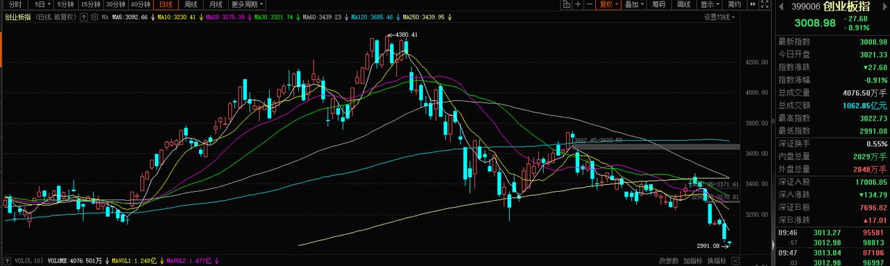
Task: Switch to the 月线 monthly tab
Action: click(216, 4)
